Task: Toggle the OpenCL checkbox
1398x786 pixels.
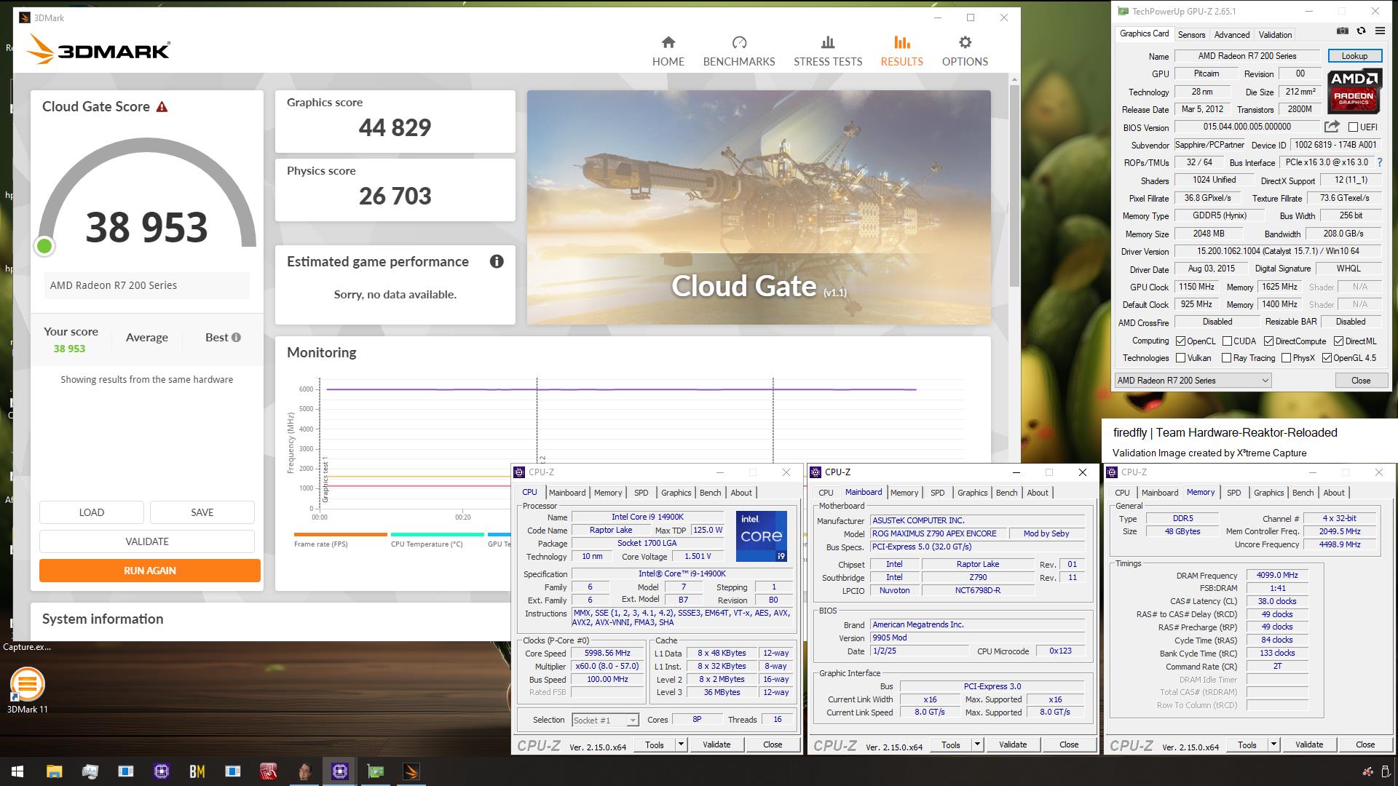Action: click(x=1181, y=341)
